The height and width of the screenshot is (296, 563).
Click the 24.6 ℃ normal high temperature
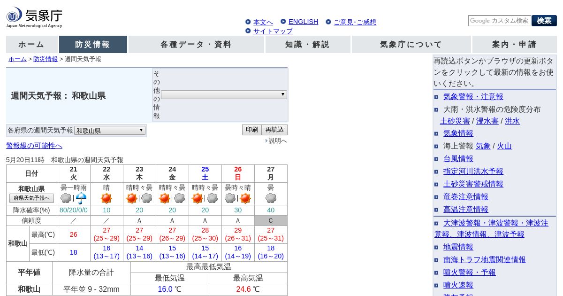[x=248, y=289]
